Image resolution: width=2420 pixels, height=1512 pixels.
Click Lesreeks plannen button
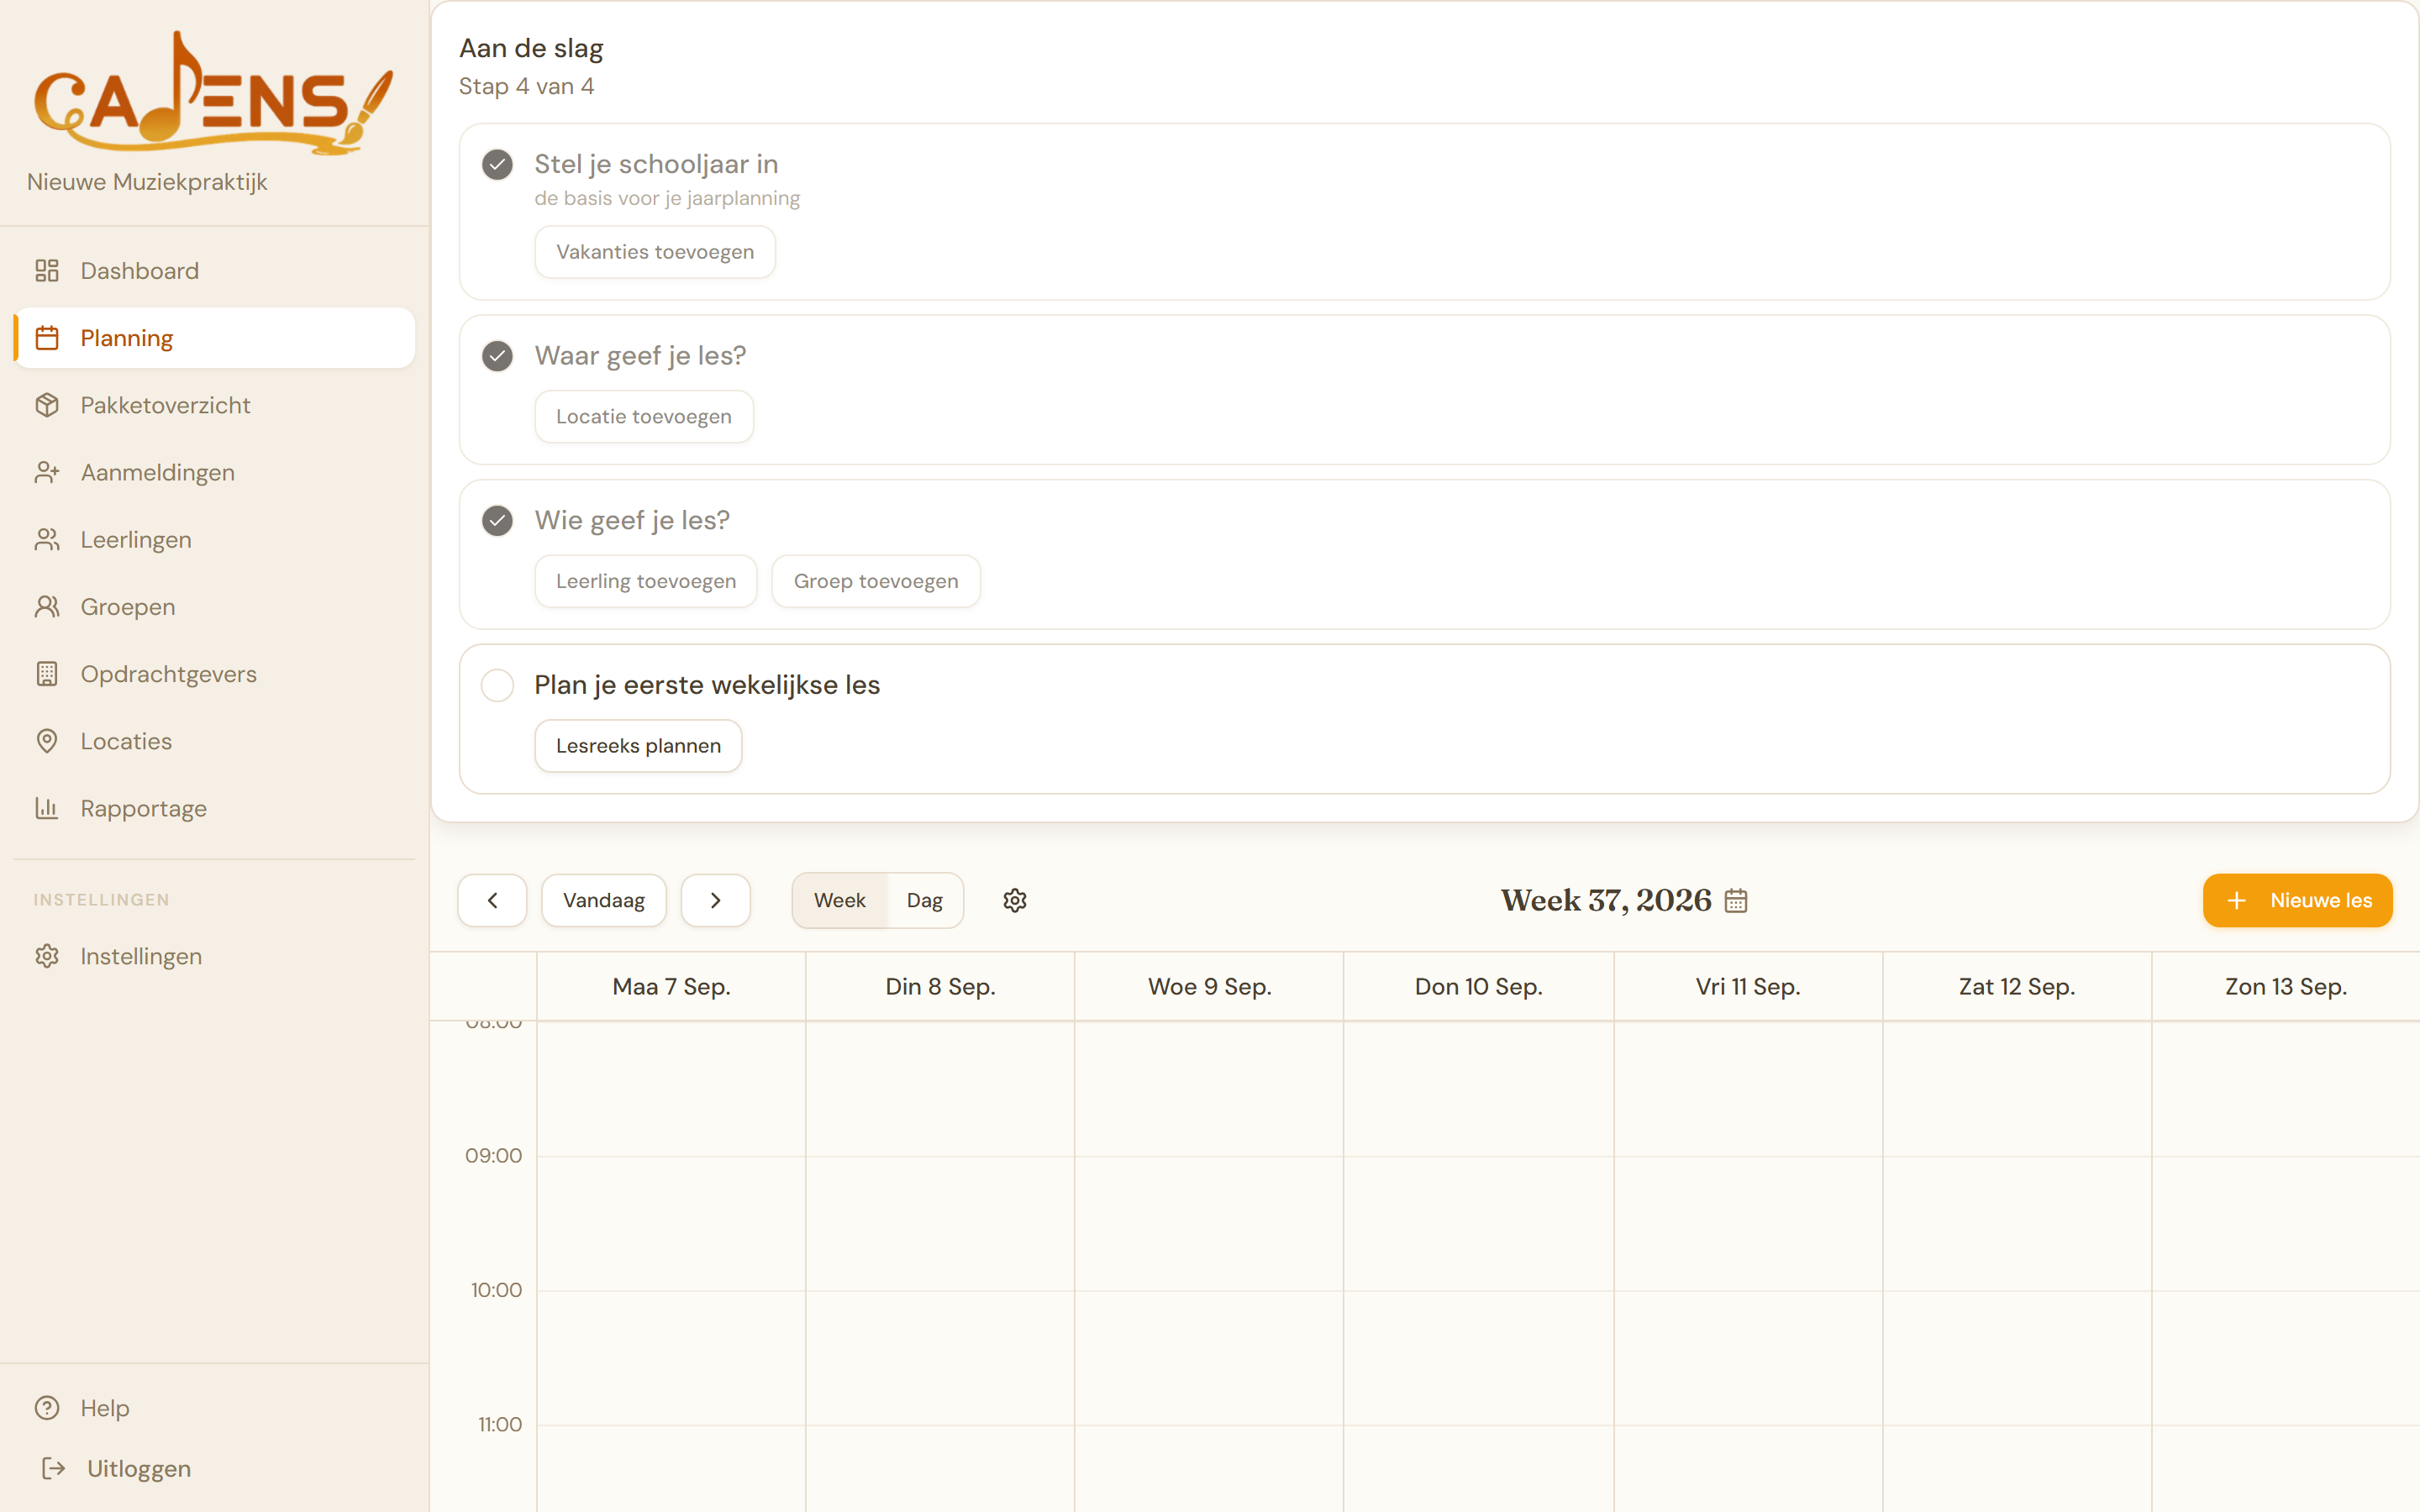coord(638,746)
